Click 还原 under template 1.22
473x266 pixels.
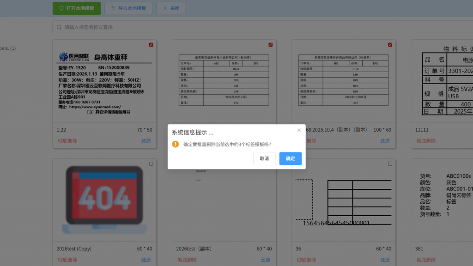(146, 141)
